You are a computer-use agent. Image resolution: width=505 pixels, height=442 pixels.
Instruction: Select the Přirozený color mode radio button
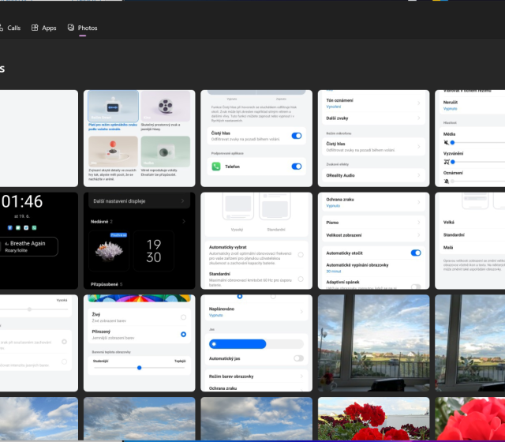point(184,335)
